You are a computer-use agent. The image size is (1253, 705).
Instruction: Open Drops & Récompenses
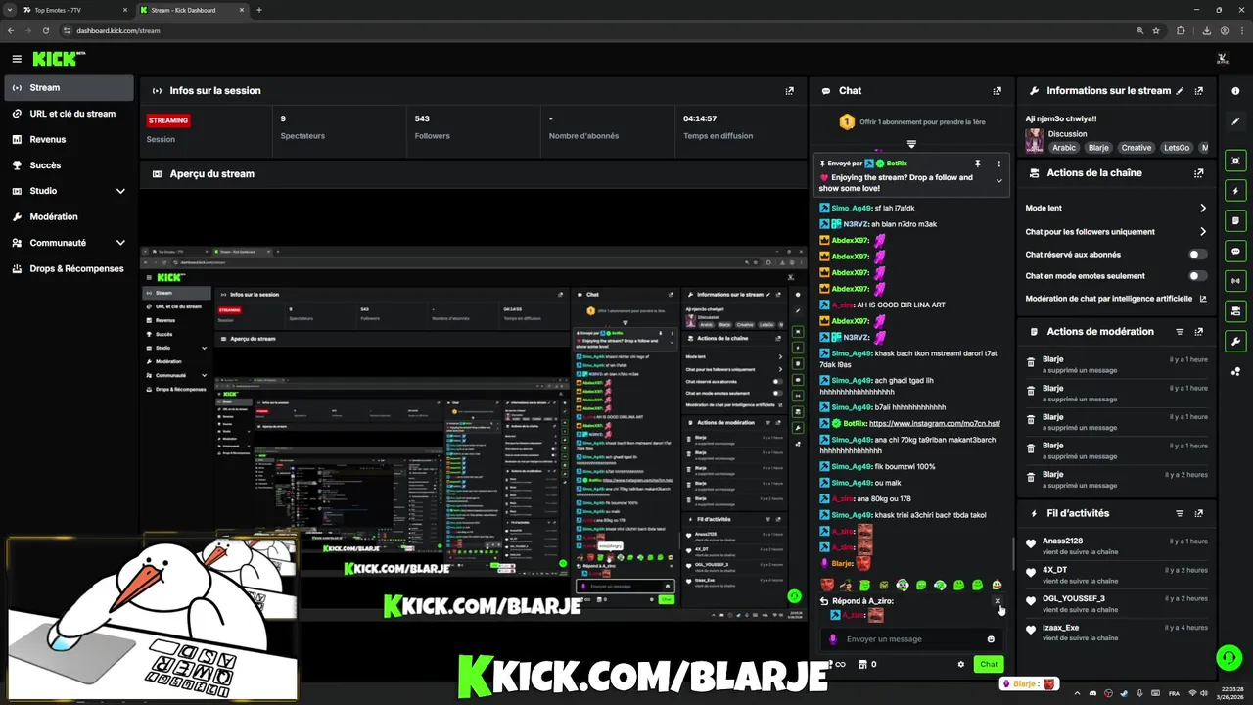pyautogui.click(x=69, y=268)
